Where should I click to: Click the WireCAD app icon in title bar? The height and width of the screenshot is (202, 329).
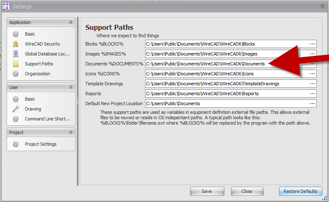(6, 6)
